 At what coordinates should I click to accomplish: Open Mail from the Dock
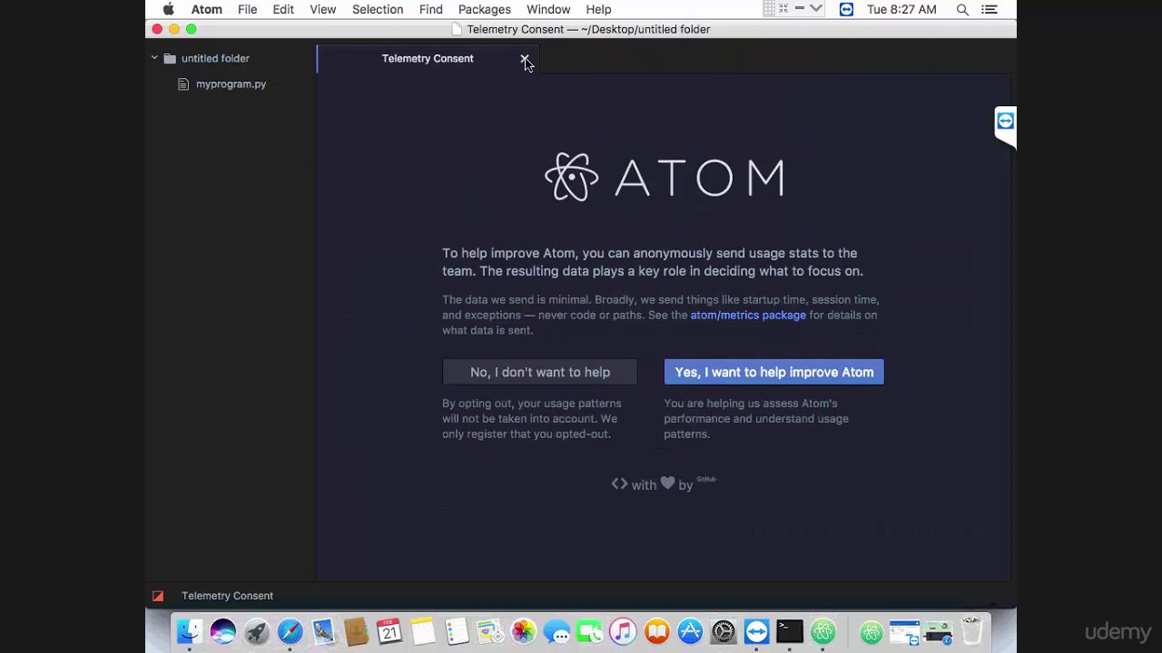click(323, 631)
